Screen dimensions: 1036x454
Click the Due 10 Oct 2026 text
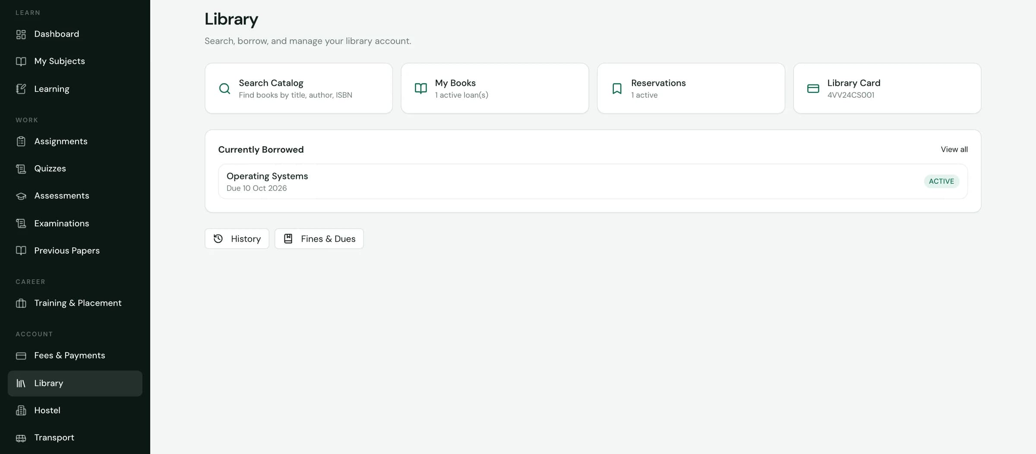coord(256,188)
